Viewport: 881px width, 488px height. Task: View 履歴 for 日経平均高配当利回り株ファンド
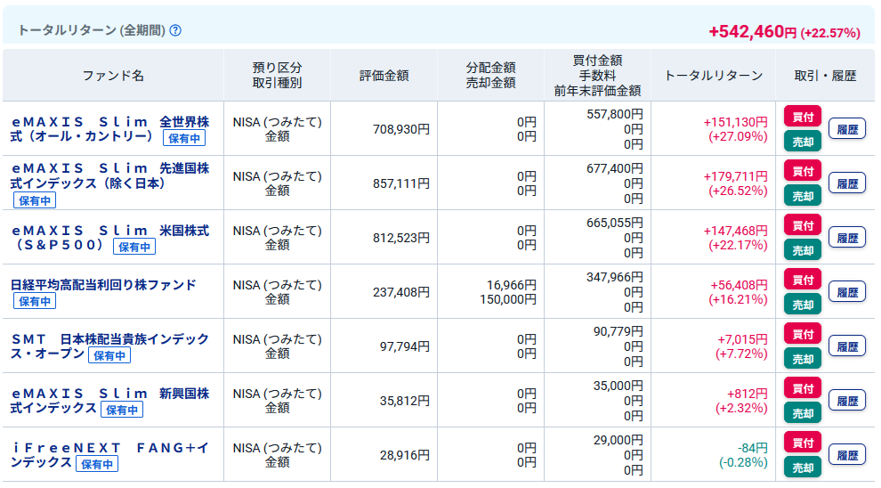click(846, 292)
